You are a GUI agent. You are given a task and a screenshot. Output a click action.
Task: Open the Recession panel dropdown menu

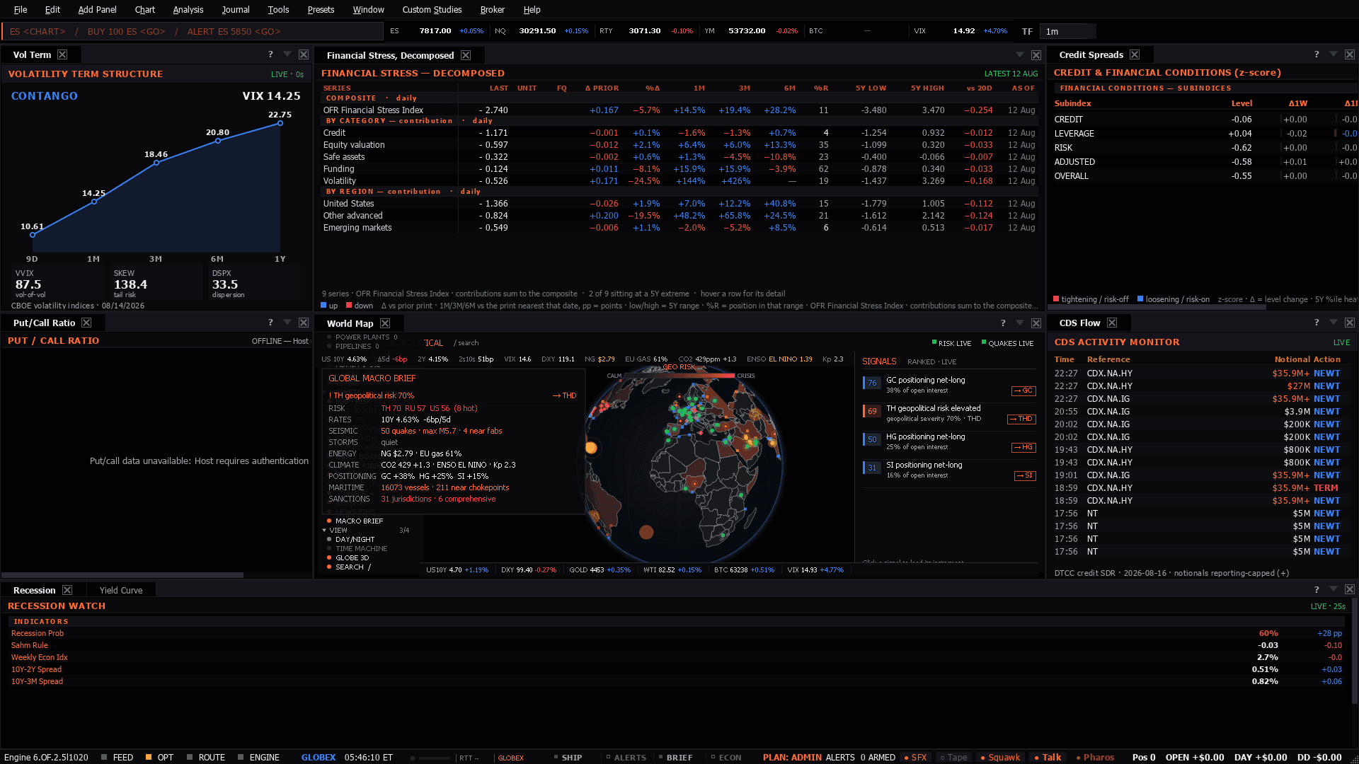click(1334, 589)
